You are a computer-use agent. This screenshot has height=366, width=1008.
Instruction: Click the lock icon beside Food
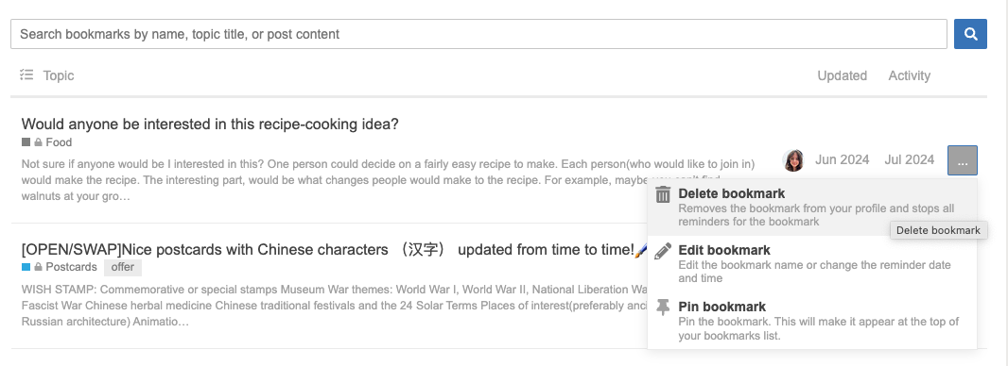[39, 142]
